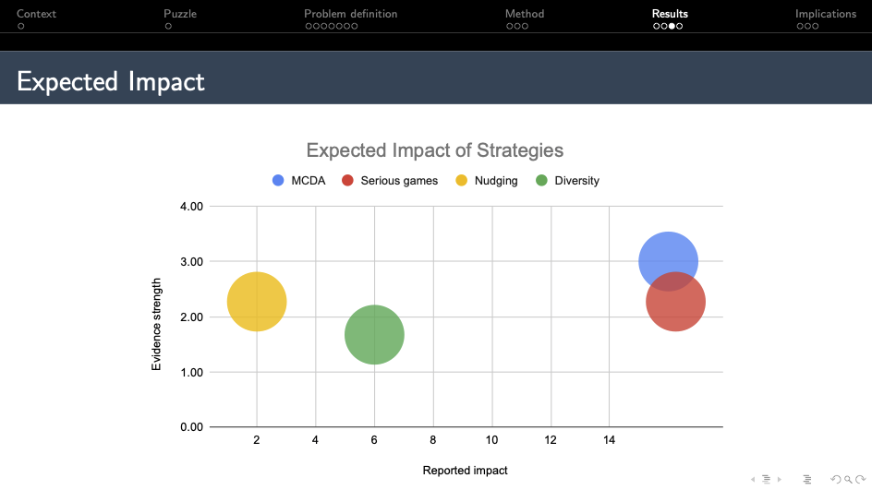This screenshot has width=872, height=490.
Task: Click the slide dot under Puzzle
Action: coord(168,26)
